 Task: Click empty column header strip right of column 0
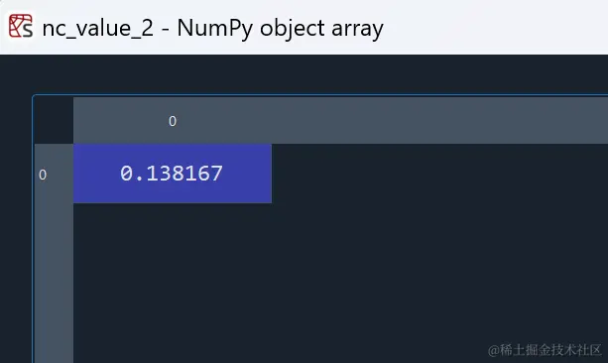[439, 121]
